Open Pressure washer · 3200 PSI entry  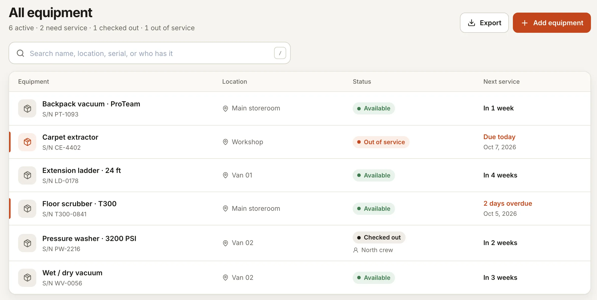[x=300, y=243]
